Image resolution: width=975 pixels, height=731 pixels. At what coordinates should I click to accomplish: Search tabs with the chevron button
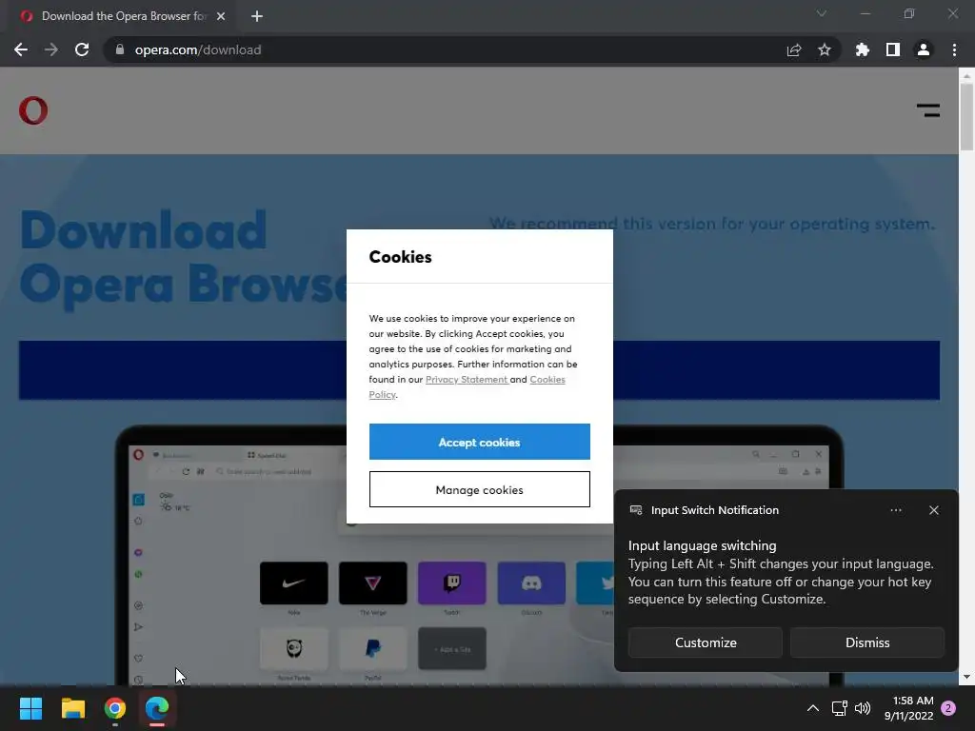(822, 13)
